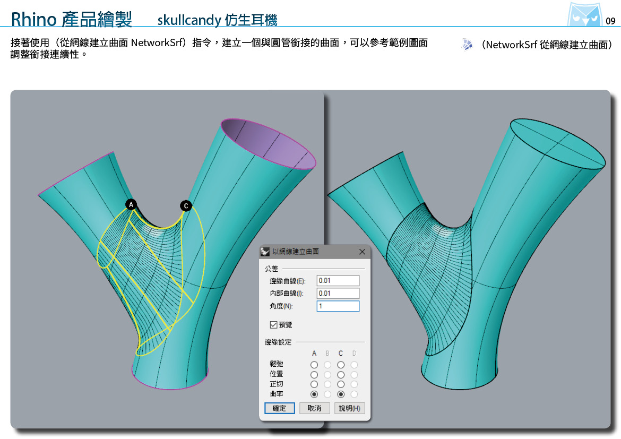
Task: Focus the 角度(N) angle input field
Action: pyautogui.click(x=338, y=306)
